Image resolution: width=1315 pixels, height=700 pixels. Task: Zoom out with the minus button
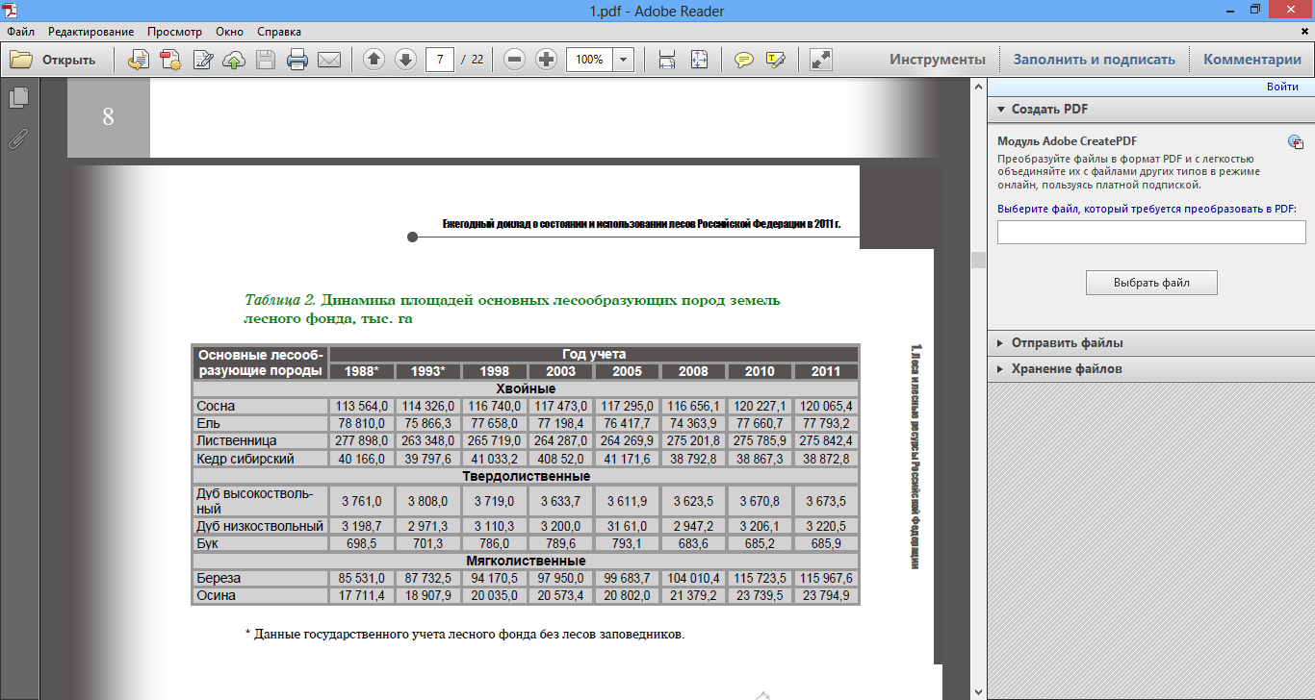point(515,60)
